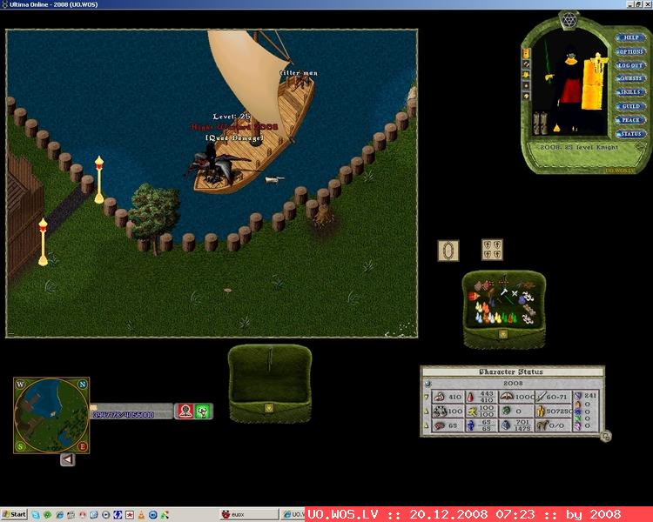Click the second small icon on the paperdoll's left strip
This screenshot has height=522, width=653.
click(x=526, y=64)
